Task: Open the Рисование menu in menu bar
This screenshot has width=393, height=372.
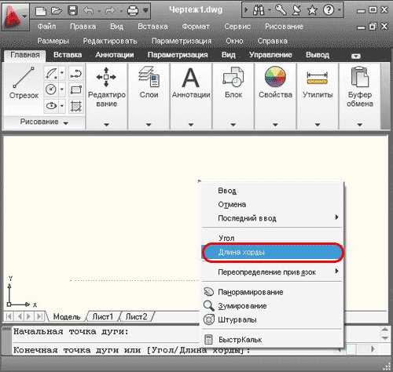Action: point(284,27)
